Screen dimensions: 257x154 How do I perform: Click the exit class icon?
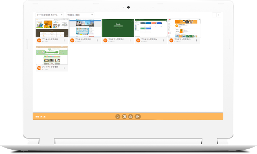click(137, 116)
